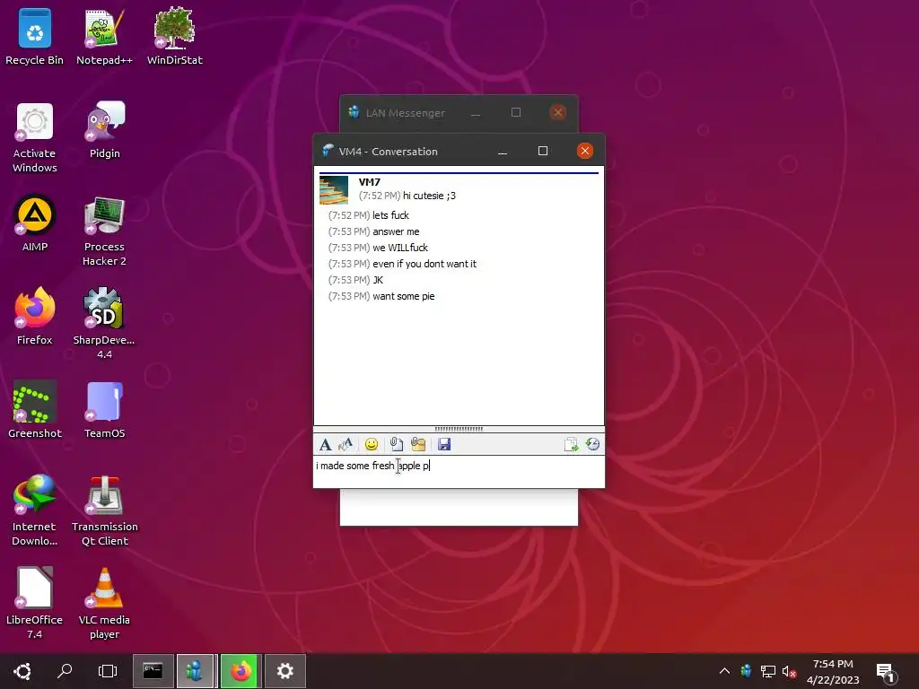Select the Recycle Bin desktop icon

(x=35, y=36)
